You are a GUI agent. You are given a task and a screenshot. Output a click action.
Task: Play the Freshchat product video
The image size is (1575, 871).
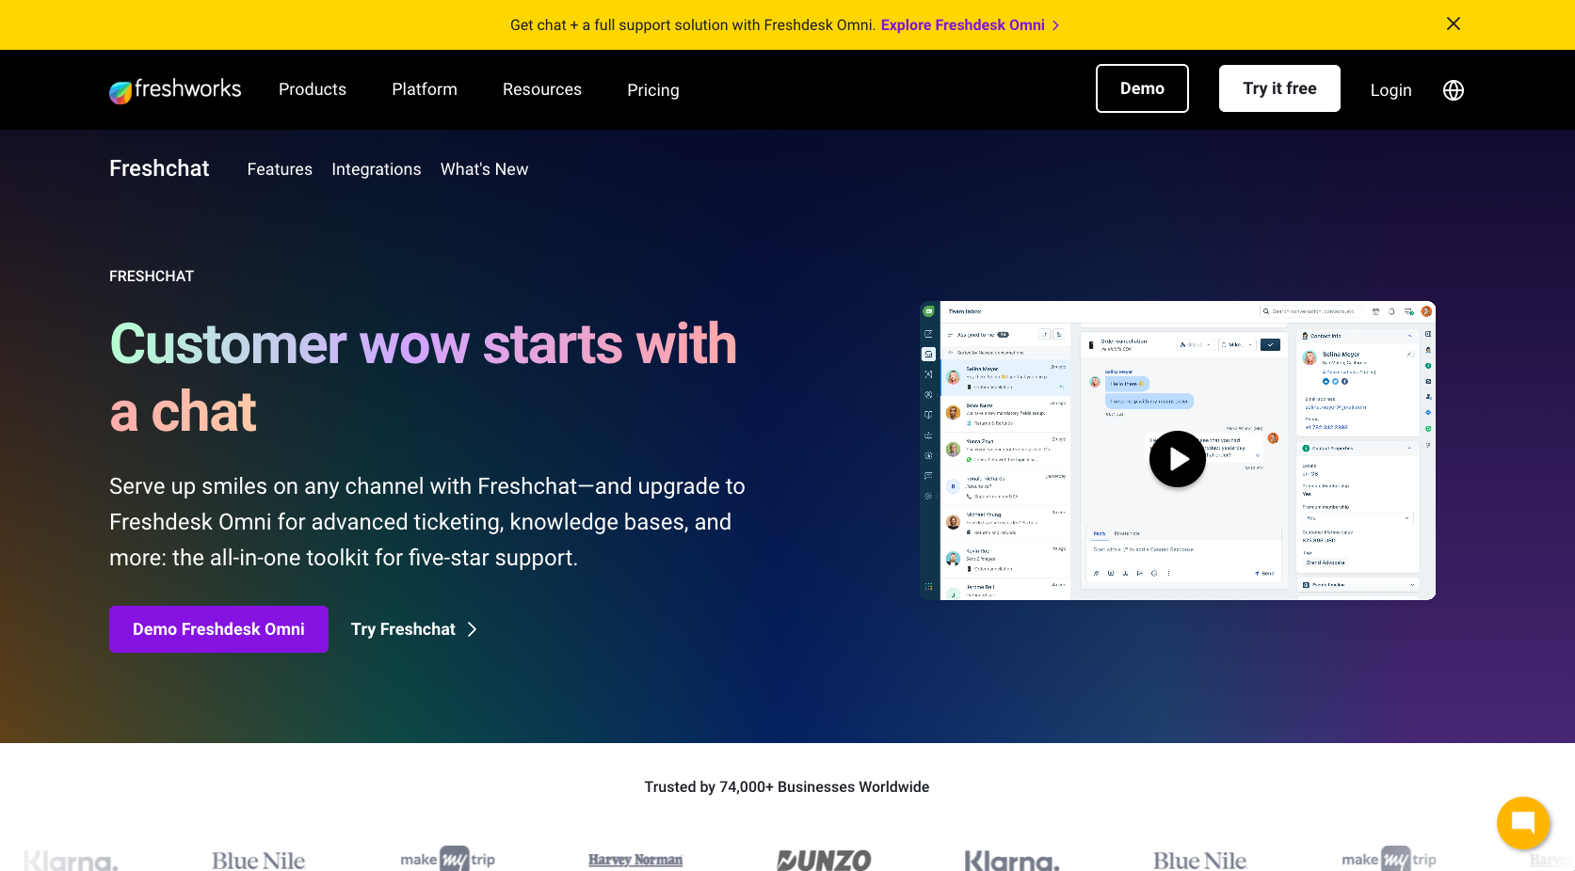tap(1177, 459)
